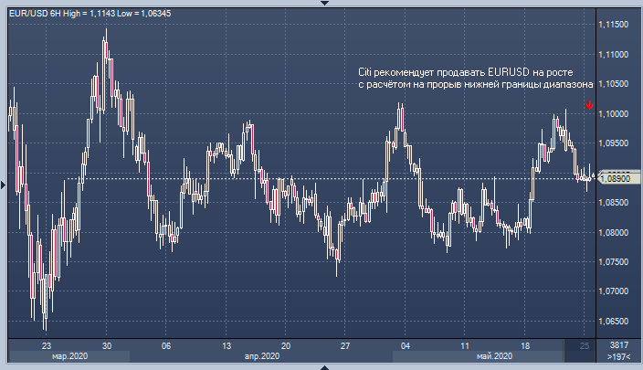Click the current price marker 1,08900
The height and width of the screenshot is (370, 643).
point(617,178)
